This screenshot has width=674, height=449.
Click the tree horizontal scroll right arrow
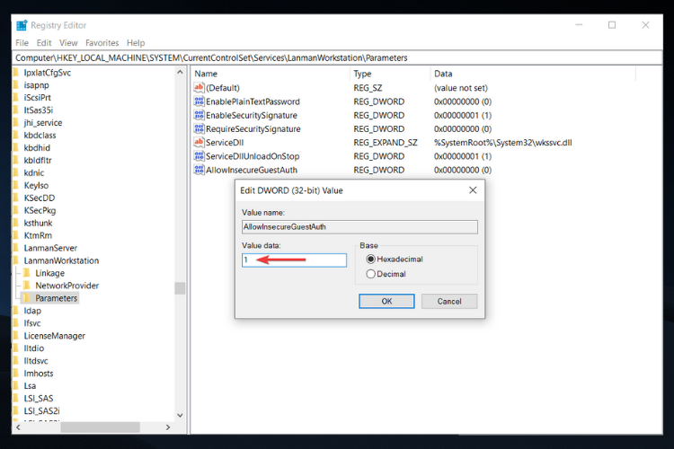(x=168, y=427)
